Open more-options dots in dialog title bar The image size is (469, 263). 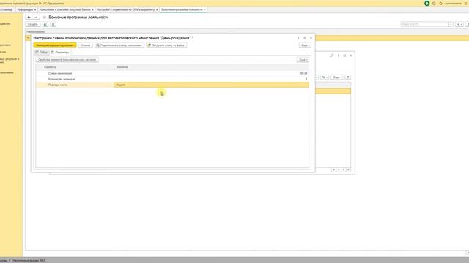(x=298, y=38)
